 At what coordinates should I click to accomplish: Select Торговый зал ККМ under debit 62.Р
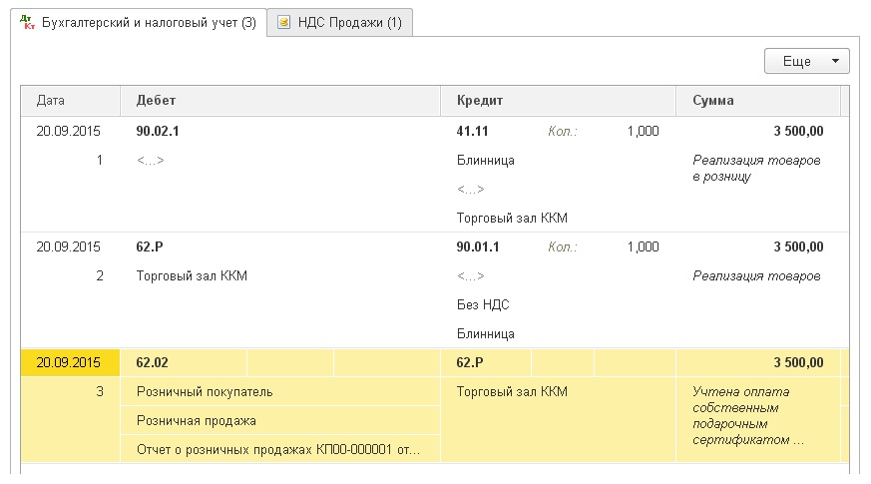click(192, 276)
